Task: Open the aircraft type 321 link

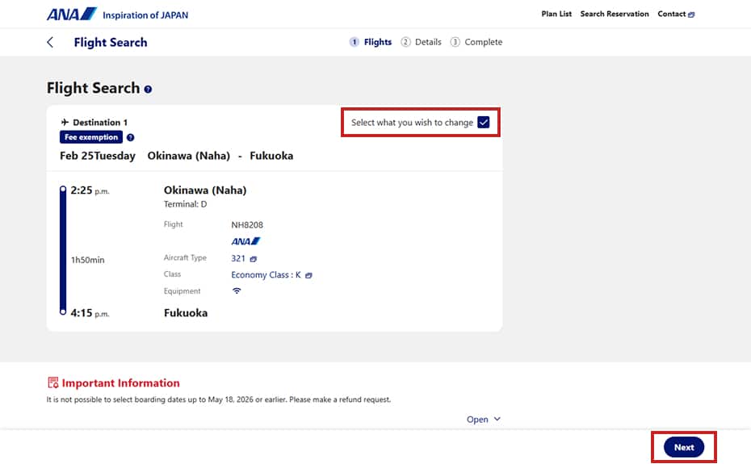Action: click(238, 258)
